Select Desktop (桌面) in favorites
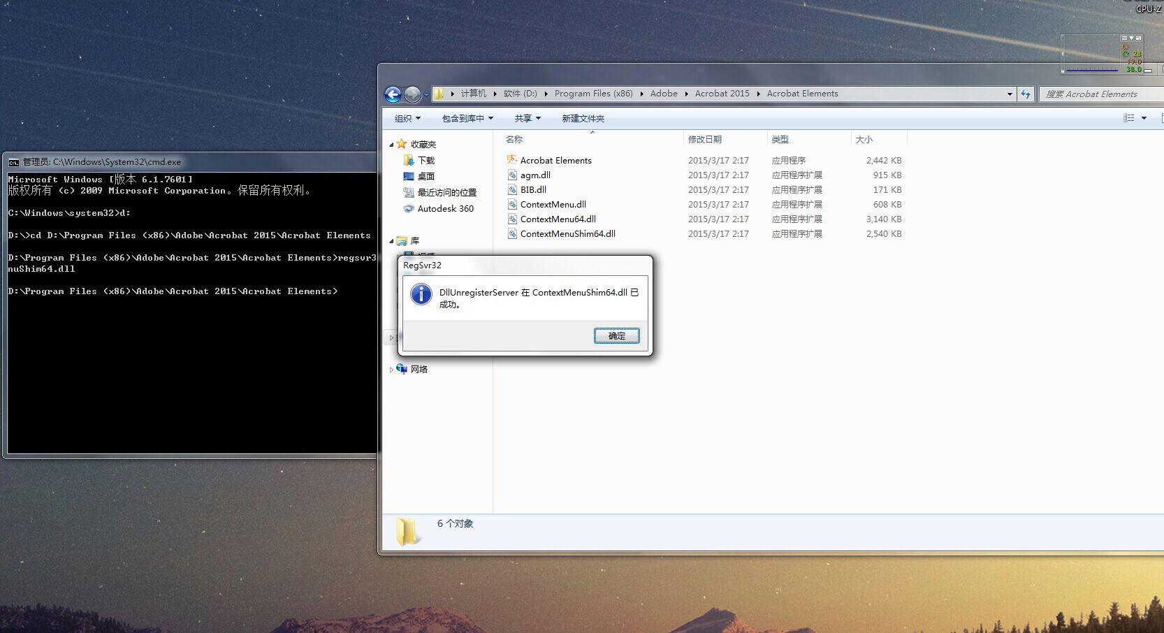Viewport: 1164px width, 633px height. click(425, 177)
